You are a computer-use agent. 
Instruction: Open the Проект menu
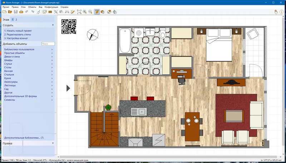[6, 7]
